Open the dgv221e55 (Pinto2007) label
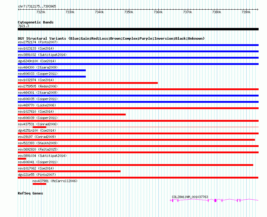Viewport: 267px width, 217px height. pos(37,175)
